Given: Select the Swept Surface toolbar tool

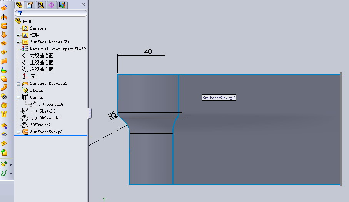Looking at the screenshot, I should tap(4, 26).
